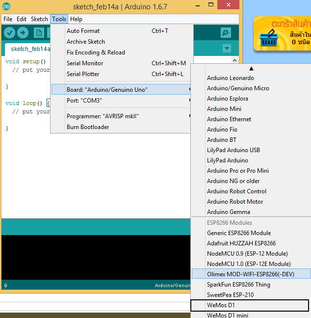The image size is (311, 318).
Task: Choose Auto Format from Tools menu
Action: [121, 31]
